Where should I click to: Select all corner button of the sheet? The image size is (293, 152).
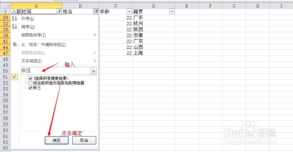[5, 6]
